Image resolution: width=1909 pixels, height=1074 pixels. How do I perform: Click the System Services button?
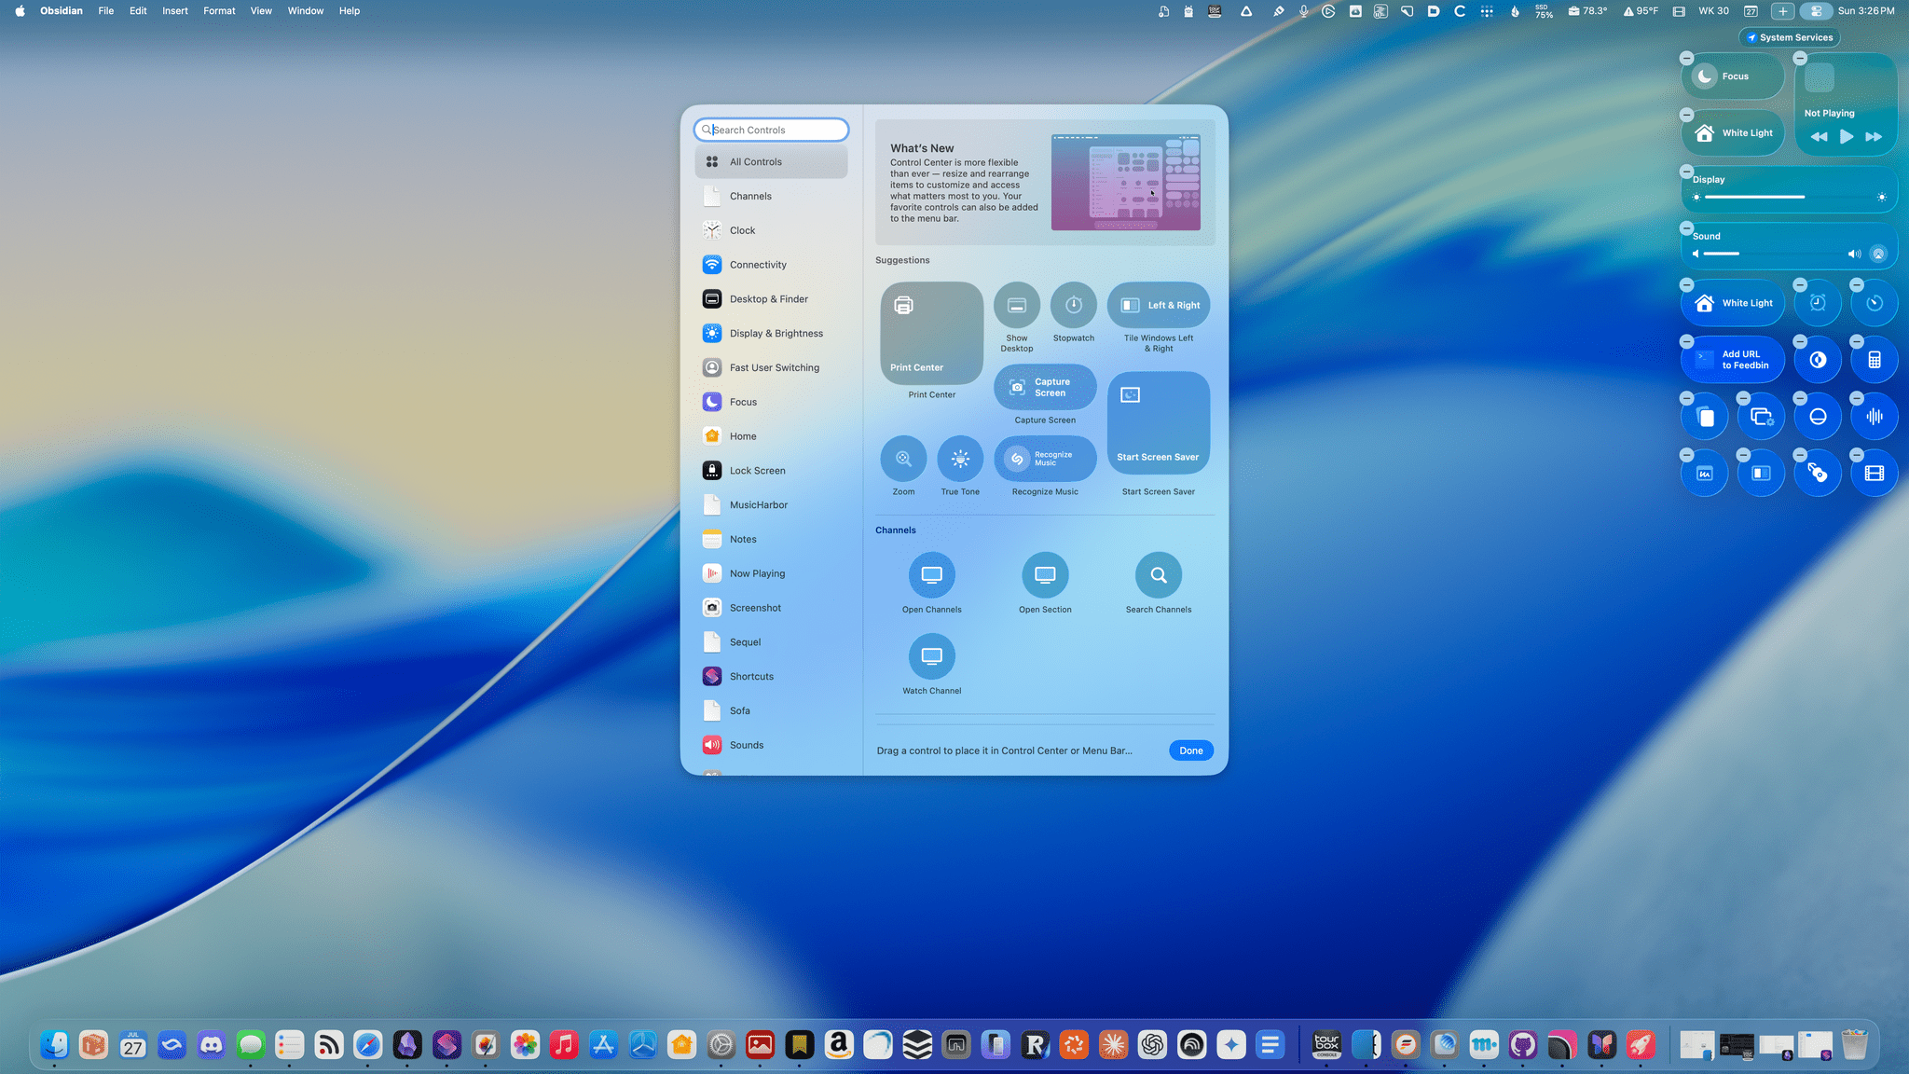pyautogui.click(x=1789, y=37)
